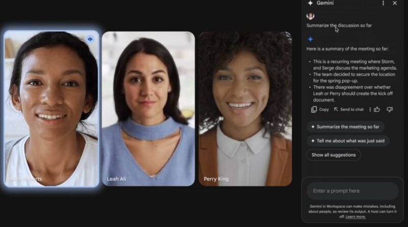Open the Gemini panel three-dot options menu
The height and width of the screenshot is (227, 408).
pyautogui.click(x=383, y=3)
